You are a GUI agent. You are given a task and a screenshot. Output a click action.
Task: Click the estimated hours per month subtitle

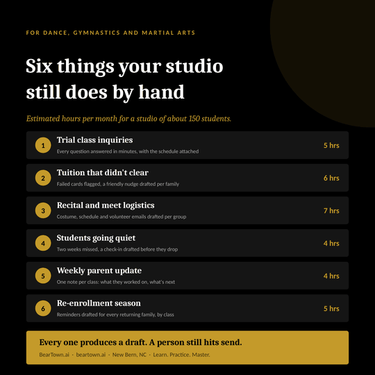click(x=128, y=119)
